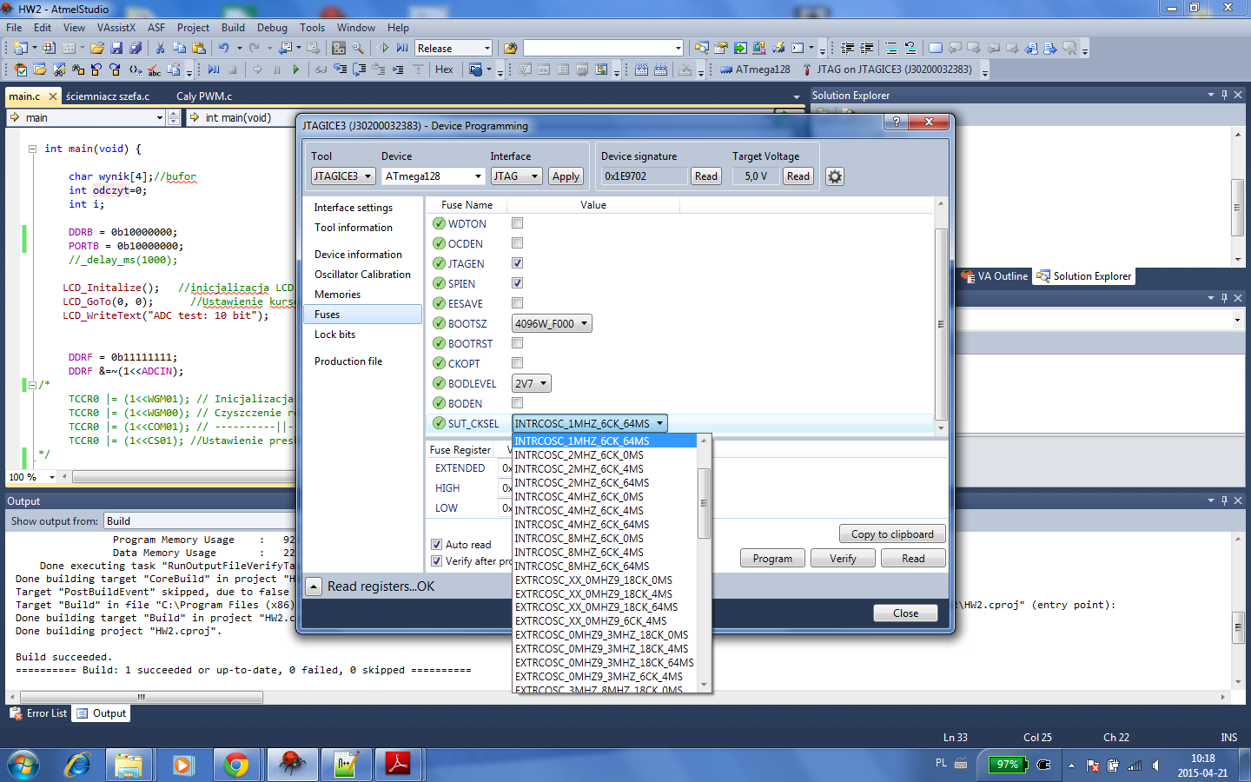This screenshot has height=782, width=1251.
Task: Uncheck the Auto read checkbox
Action: click(x=437, y=545)
